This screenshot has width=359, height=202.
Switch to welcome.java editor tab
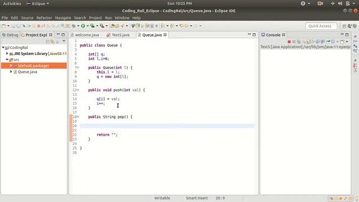point(85,35)
